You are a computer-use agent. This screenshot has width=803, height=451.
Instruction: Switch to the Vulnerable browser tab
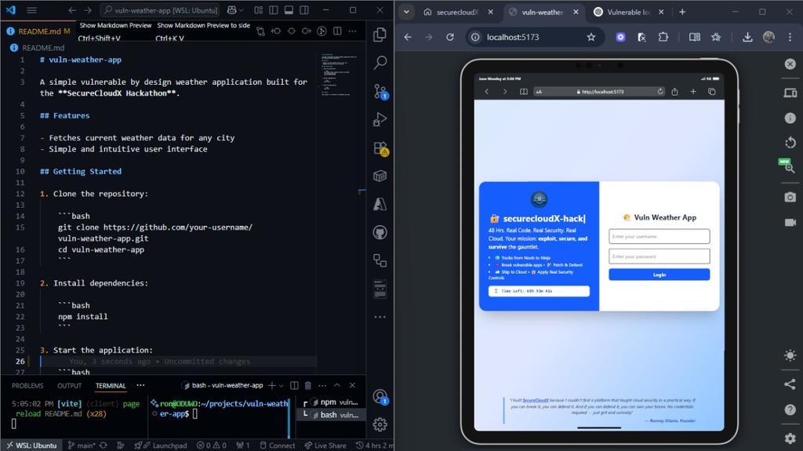click(629, 12)
